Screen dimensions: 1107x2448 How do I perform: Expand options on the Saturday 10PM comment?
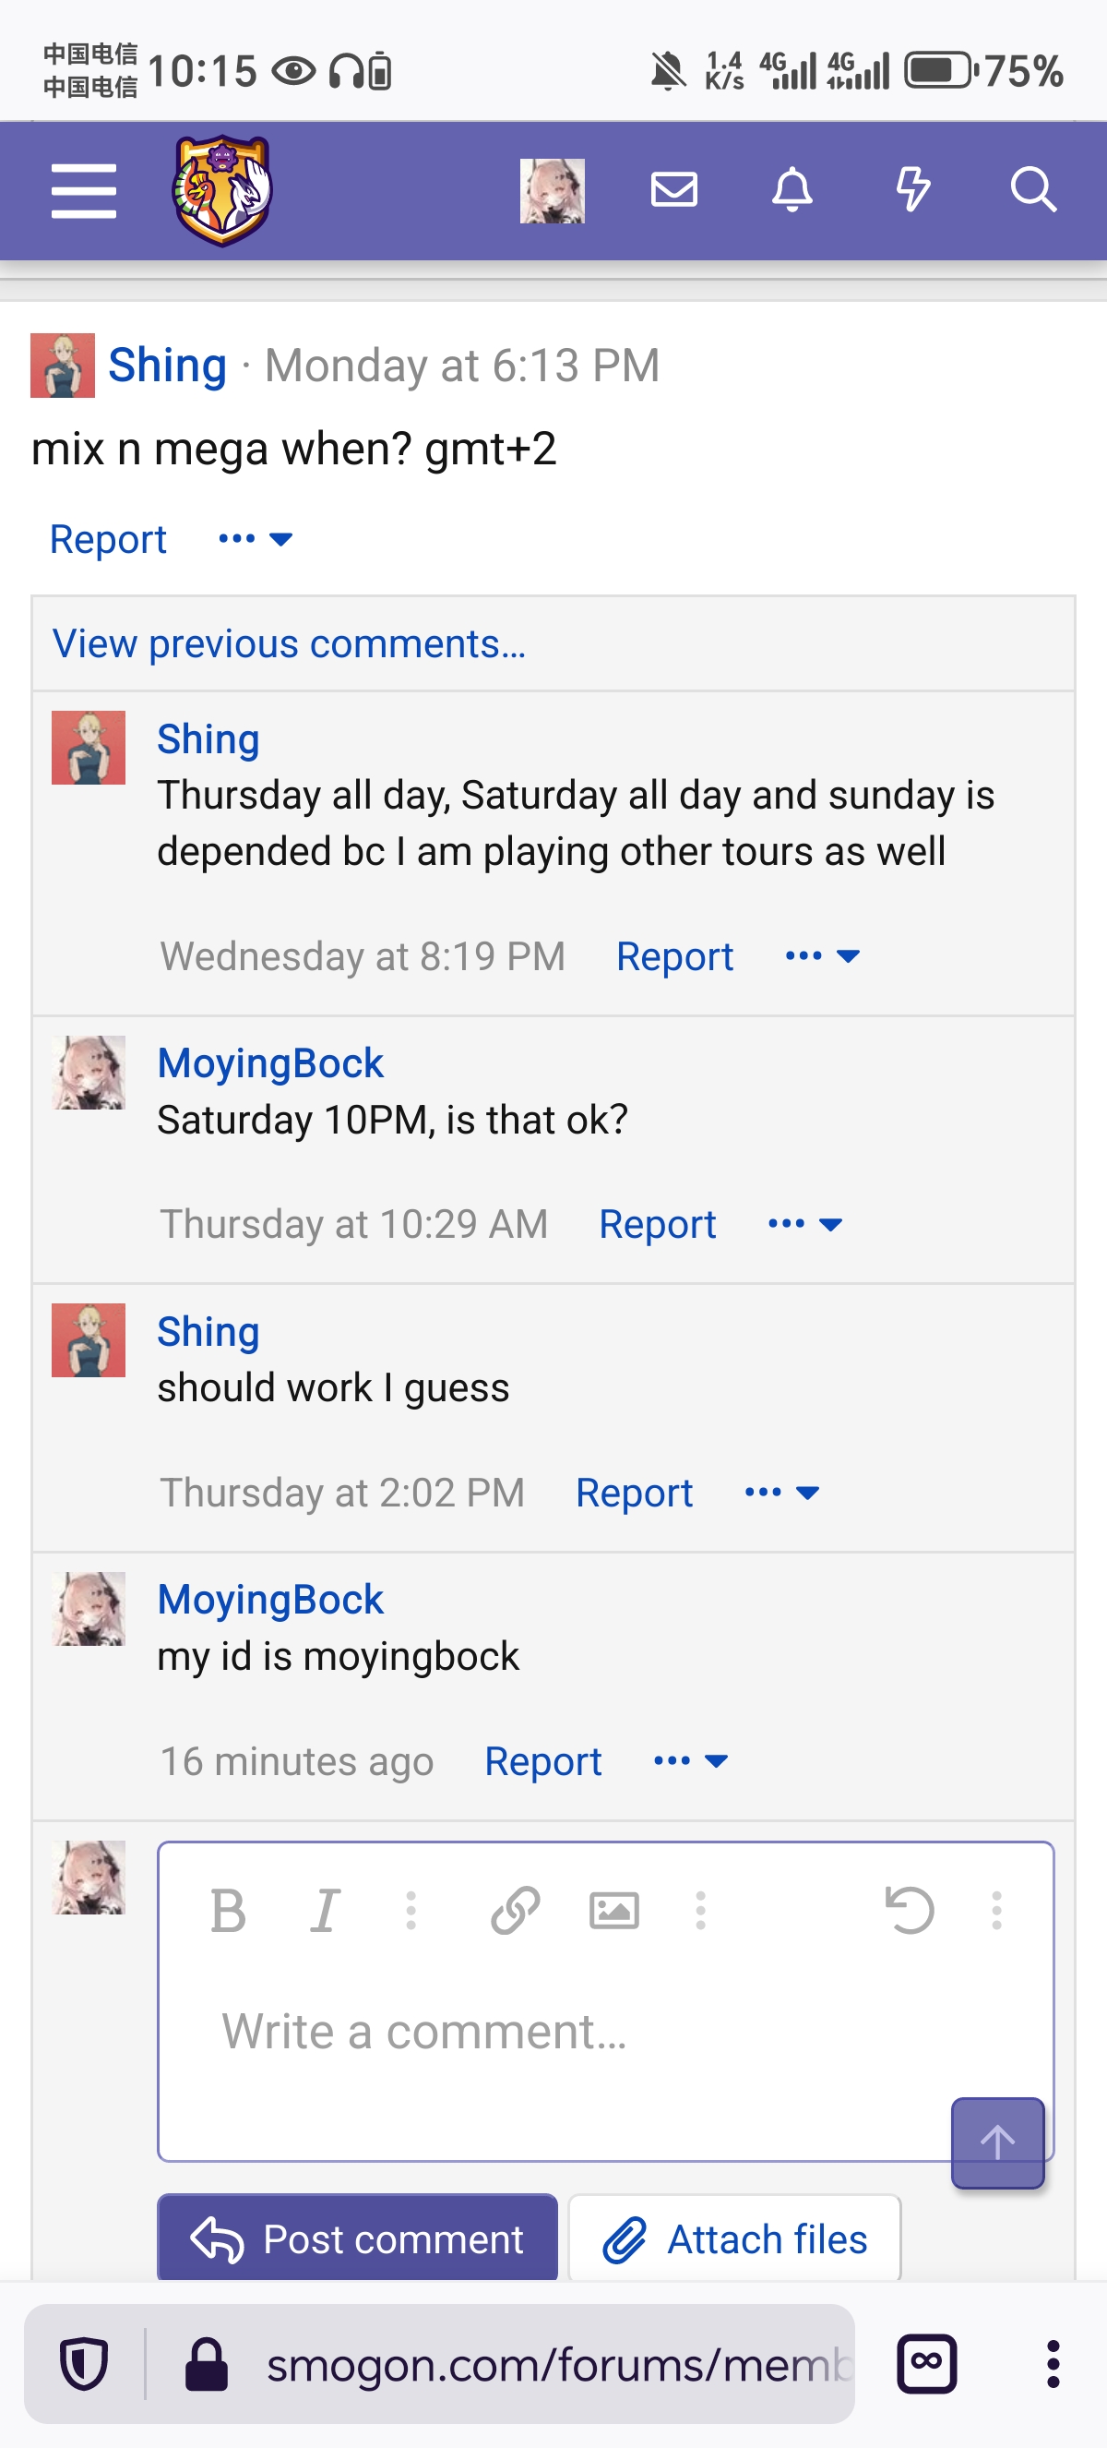(x=805, y=1224)
